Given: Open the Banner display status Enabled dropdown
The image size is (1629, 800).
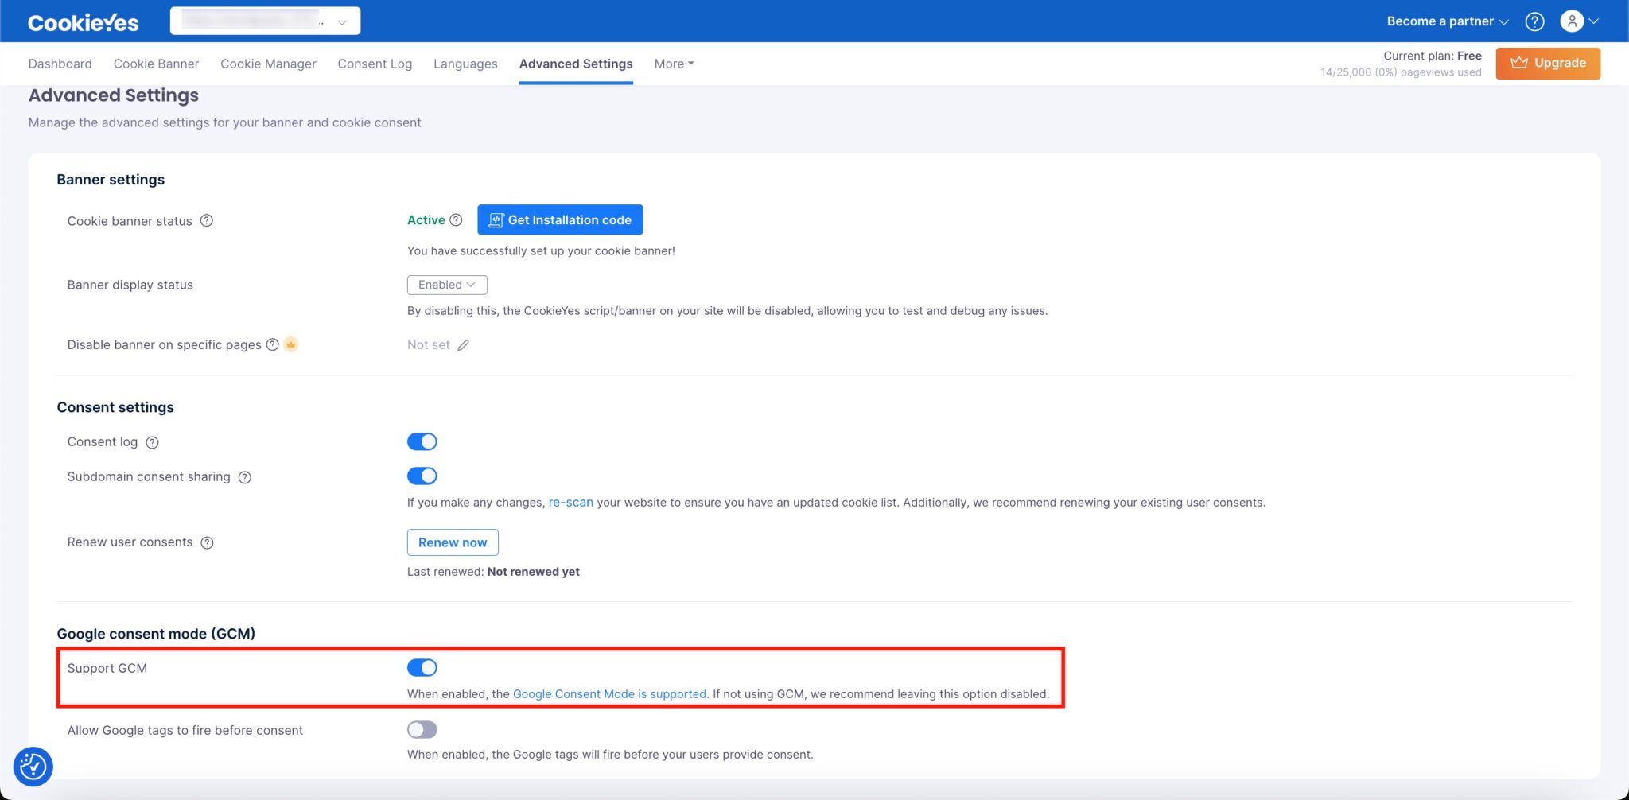Looking at the screenshot, I should pyautogui.click(x=446, y=284).
